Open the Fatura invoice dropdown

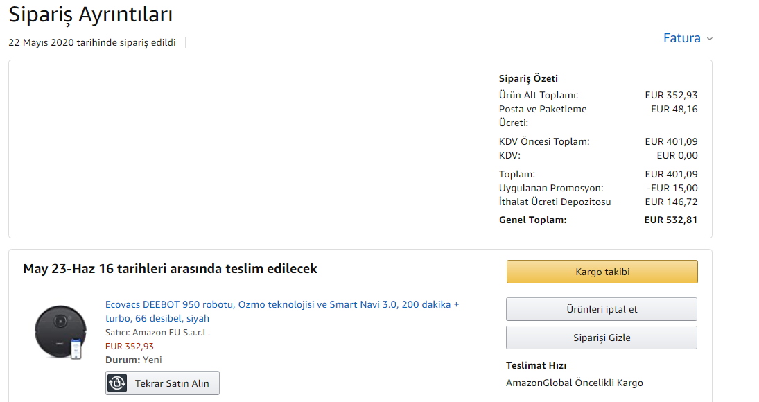(688, 37)
